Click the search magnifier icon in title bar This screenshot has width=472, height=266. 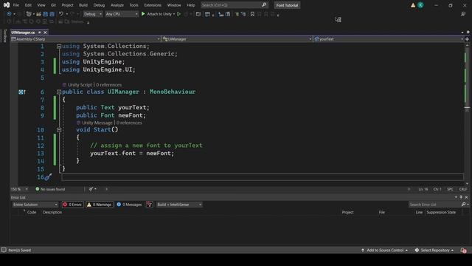click(264, 5)
